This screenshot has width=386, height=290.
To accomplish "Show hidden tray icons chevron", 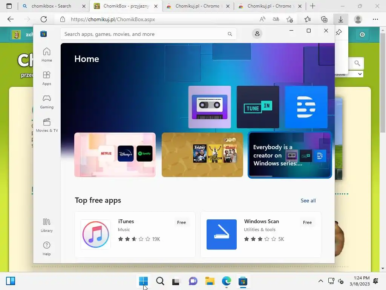I will click(320, 281).
